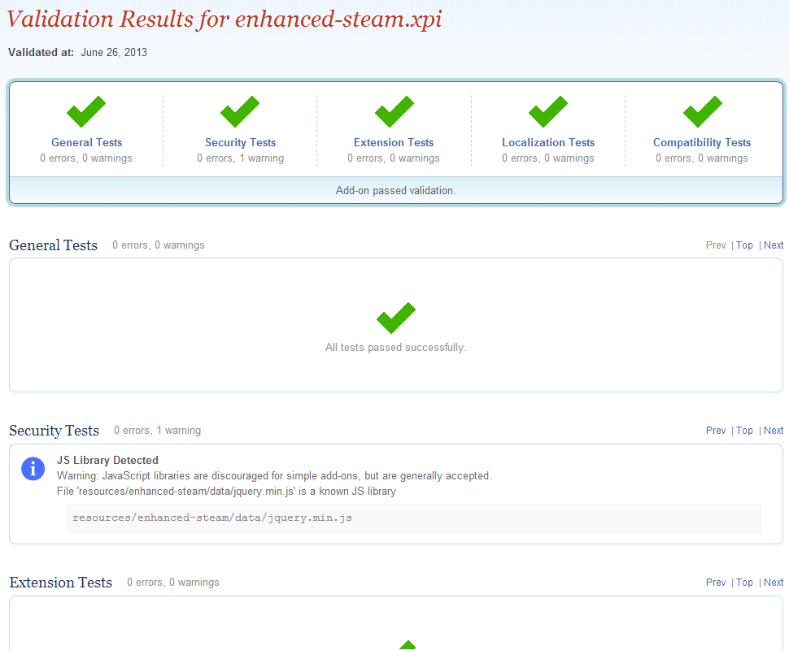The width and height of the screenshot is (789, 650).
Task: Jump to the Extension Tests summary link
Action: pyautogui.click(x=394, y=143)
